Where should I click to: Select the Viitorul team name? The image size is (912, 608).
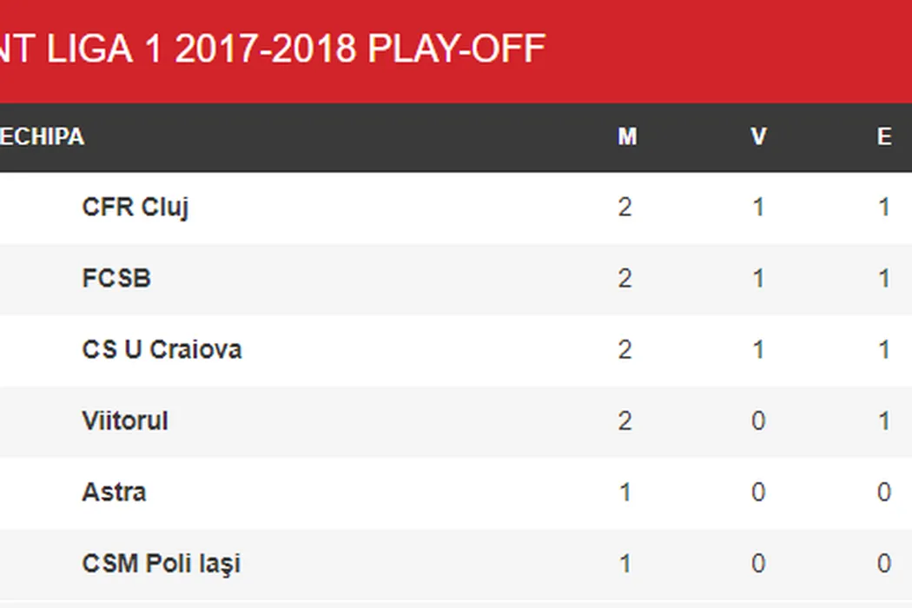[x=125, y=421]
